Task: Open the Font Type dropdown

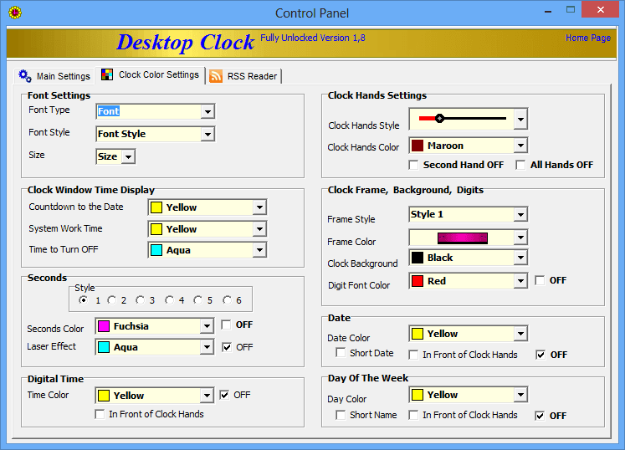Action: pyautogui.click(x=207, y=111)
